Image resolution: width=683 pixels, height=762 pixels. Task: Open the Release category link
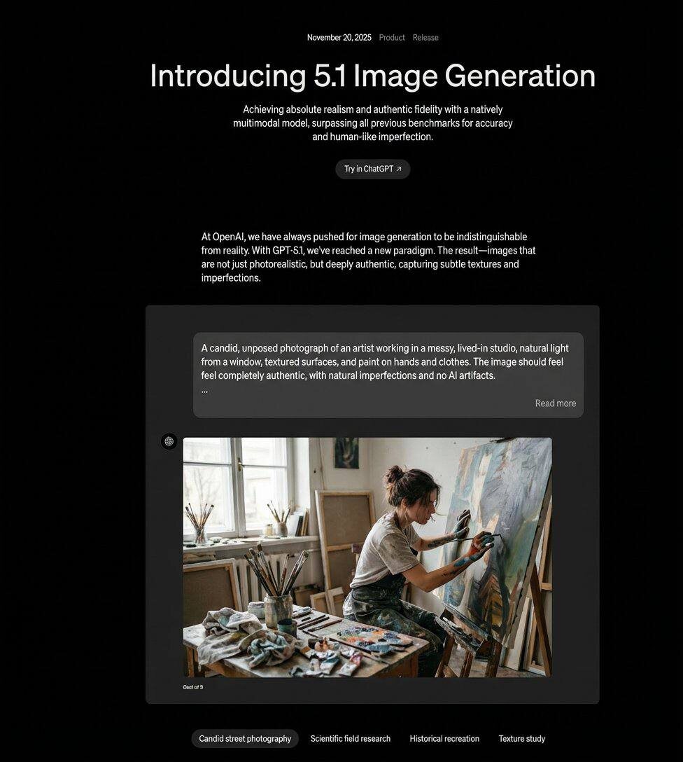click(x=425, y=37)
